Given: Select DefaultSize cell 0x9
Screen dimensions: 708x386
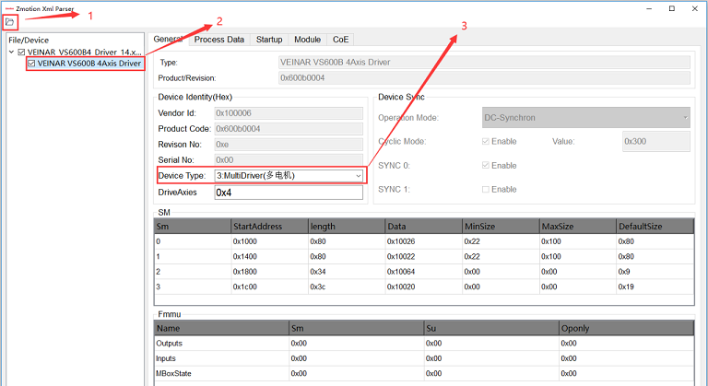Looking at the screenshot, I should 655,272.
